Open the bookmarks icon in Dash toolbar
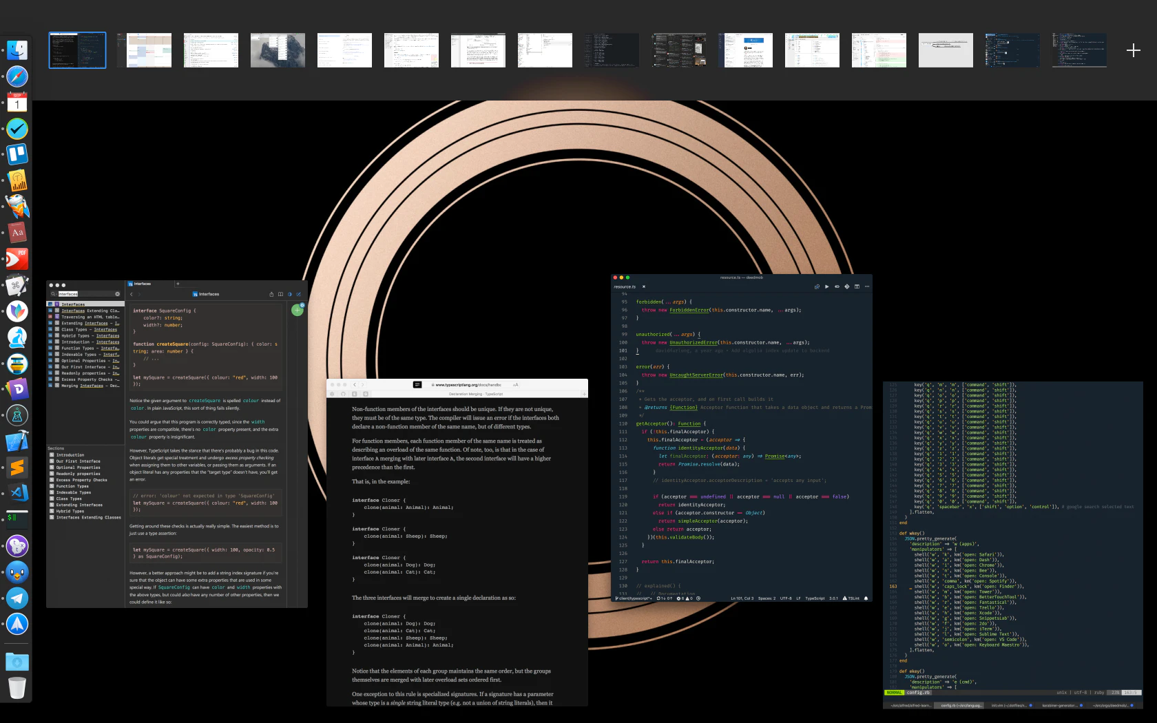Image resolution: width=1157 pixels, height=723 pixels. [x=280, y=294]
